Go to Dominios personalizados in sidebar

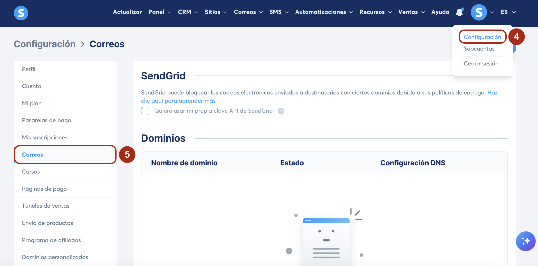(65, 257)
